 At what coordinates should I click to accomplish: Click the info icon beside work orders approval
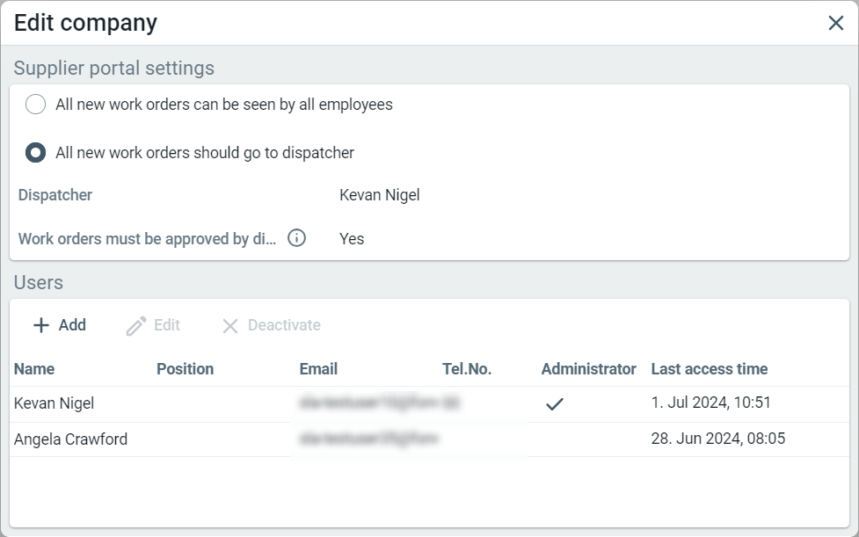click(x=297, y=238)
